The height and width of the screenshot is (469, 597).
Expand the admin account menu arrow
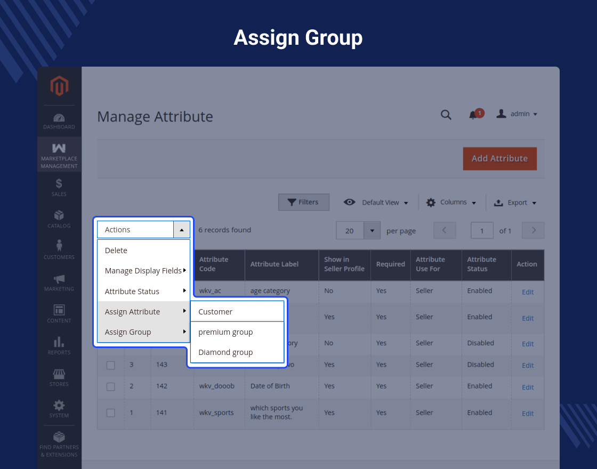[x=535, y=114]
